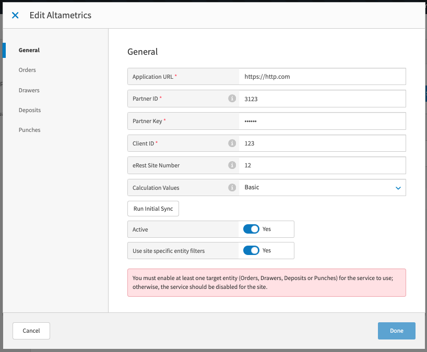Click the Partner ID value field
Image resolution: width=427 pixels, height=352 pixels.
tap(321, 99)
